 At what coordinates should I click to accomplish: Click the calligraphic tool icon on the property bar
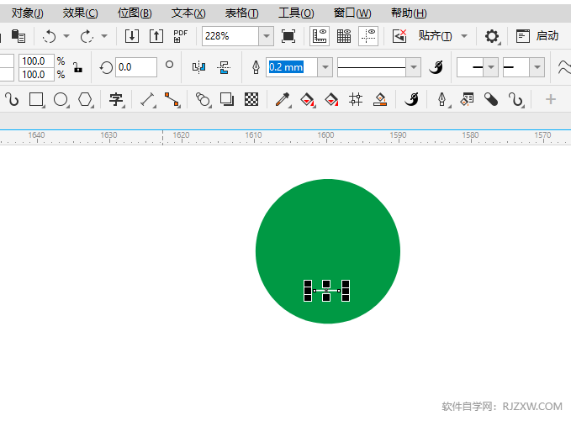[x=436, y=67]
